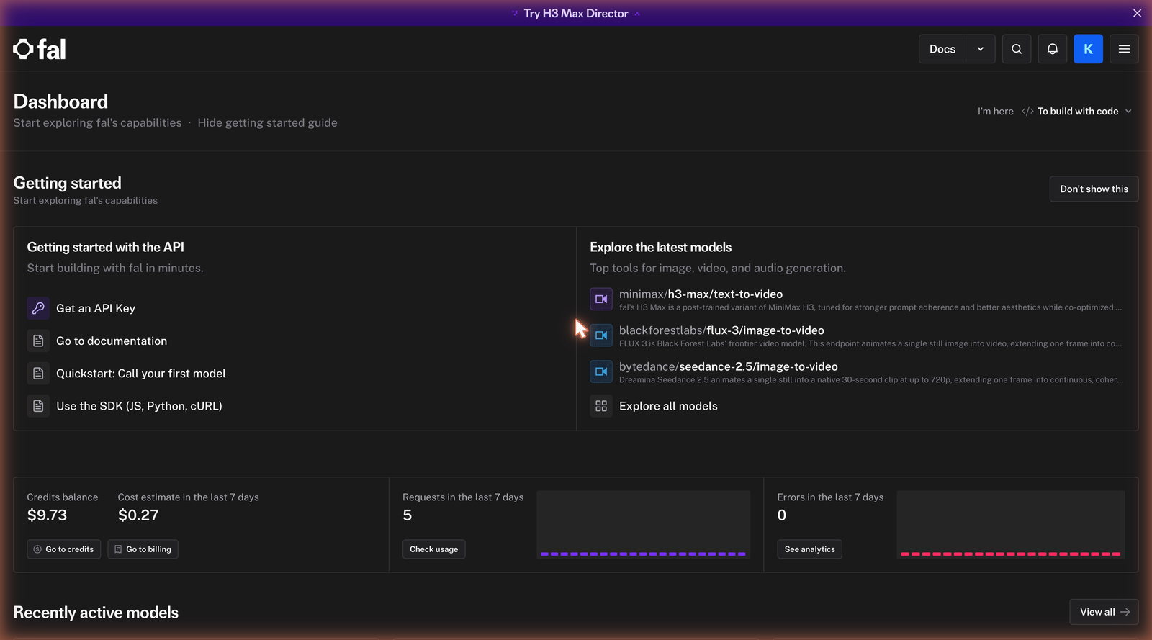This screenshot has height=640, width=1152.
Task: Open notifications bell
Action: [1053, 49]
